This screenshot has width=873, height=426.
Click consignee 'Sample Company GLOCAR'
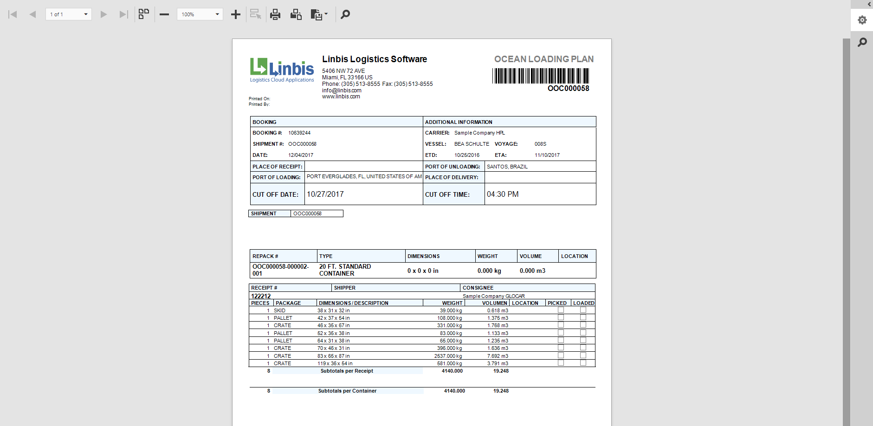click(x=494, y=296)
